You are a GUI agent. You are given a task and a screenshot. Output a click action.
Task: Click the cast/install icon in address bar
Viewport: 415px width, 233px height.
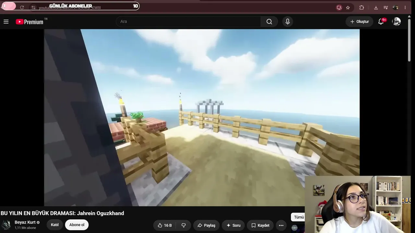pos(339,7)
